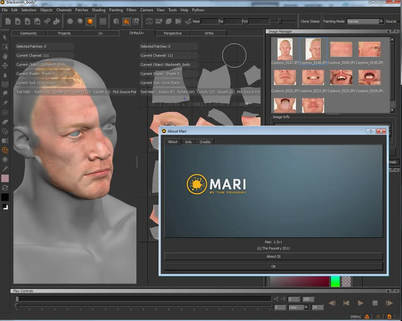This screenshot has width=402, height=321.
Task: Select the Cestmir_0150 thumbnail
Action: pos(369,49)
